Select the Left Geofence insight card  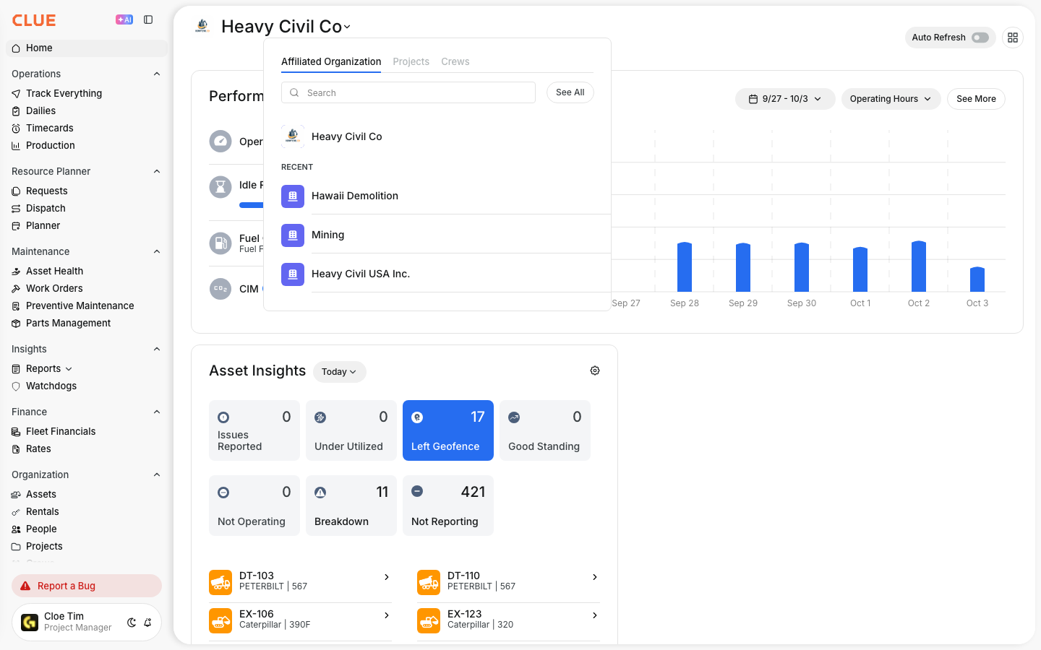(448, 430)
